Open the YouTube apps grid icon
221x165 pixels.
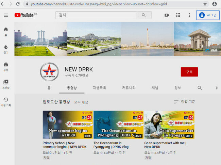coord(178,15)
